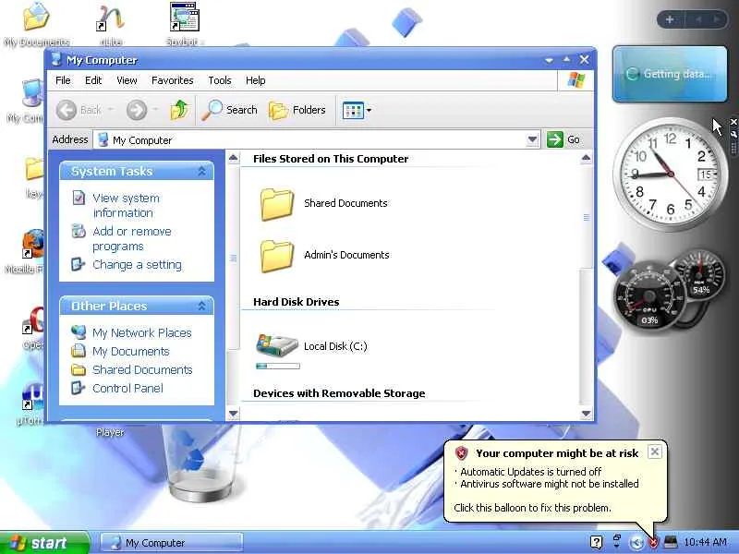This screenshot has width=739, height=554.
Task: Toggle the Folders pane
Action: (x=297, y=110)
